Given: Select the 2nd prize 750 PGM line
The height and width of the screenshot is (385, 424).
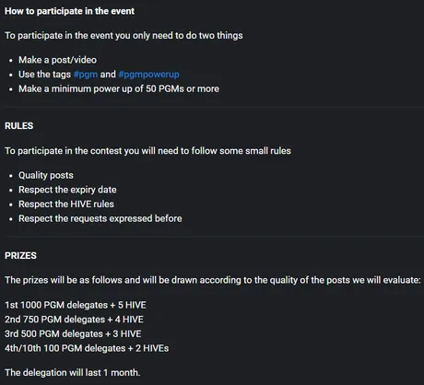Looking at the screenshot, I should click(74, 320).
